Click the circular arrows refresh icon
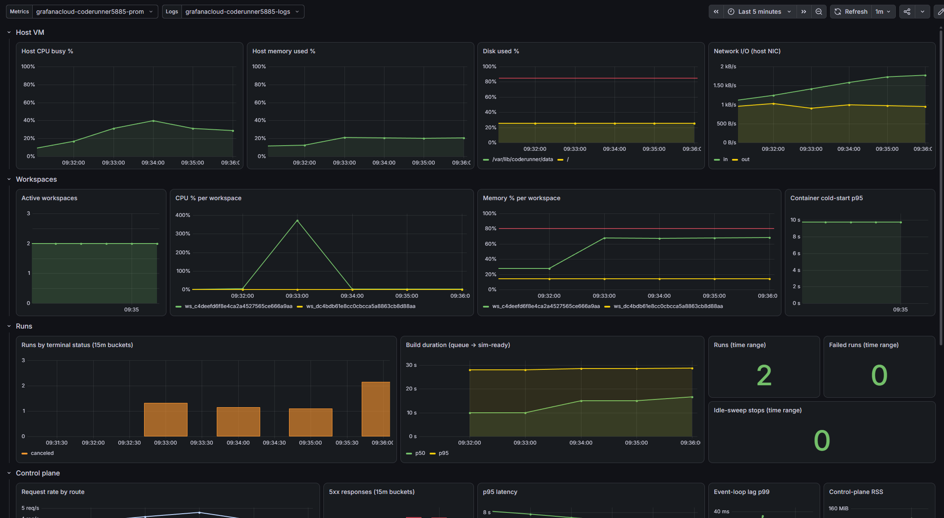This screenshot has width=944, height=518. click(x=838, y=12)
